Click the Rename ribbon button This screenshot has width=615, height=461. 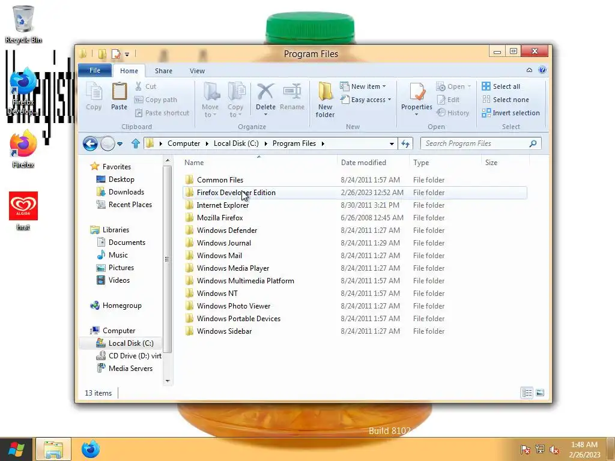292,97
